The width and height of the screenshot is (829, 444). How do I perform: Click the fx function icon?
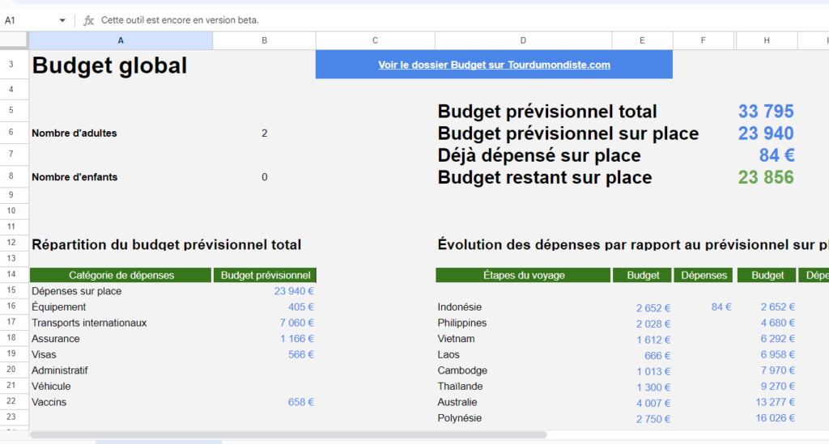point(89,20)
